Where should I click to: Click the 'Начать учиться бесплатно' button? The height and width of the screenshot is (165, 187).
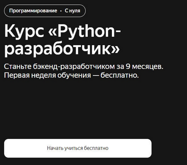point(78,148)
